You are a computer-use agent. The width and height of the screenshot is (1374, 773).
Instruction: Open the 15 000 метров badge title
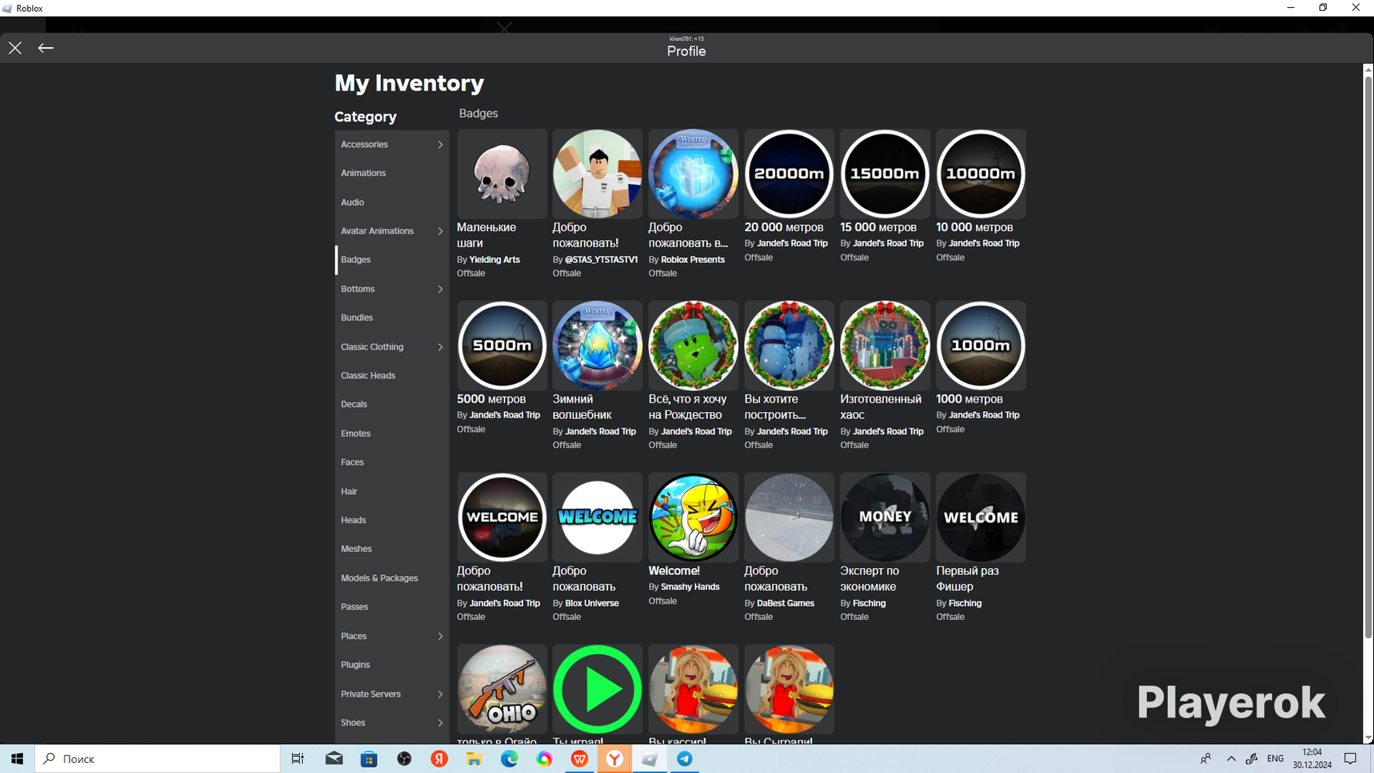879,227
